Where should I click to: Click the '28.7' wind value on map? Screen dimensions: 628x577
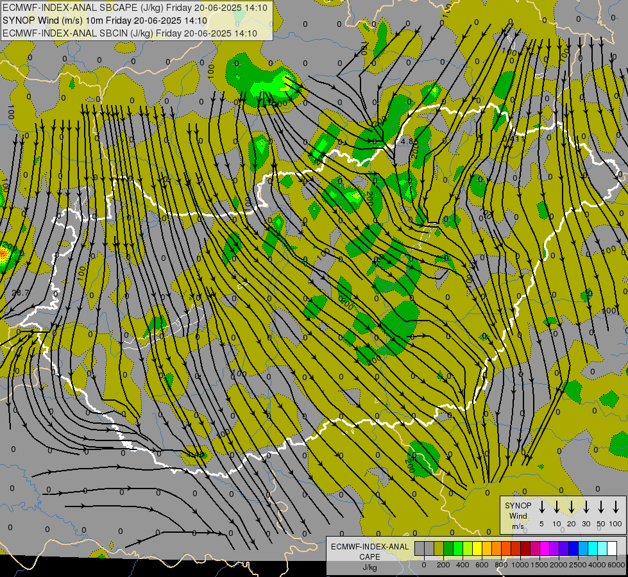[x=20, y=293]
